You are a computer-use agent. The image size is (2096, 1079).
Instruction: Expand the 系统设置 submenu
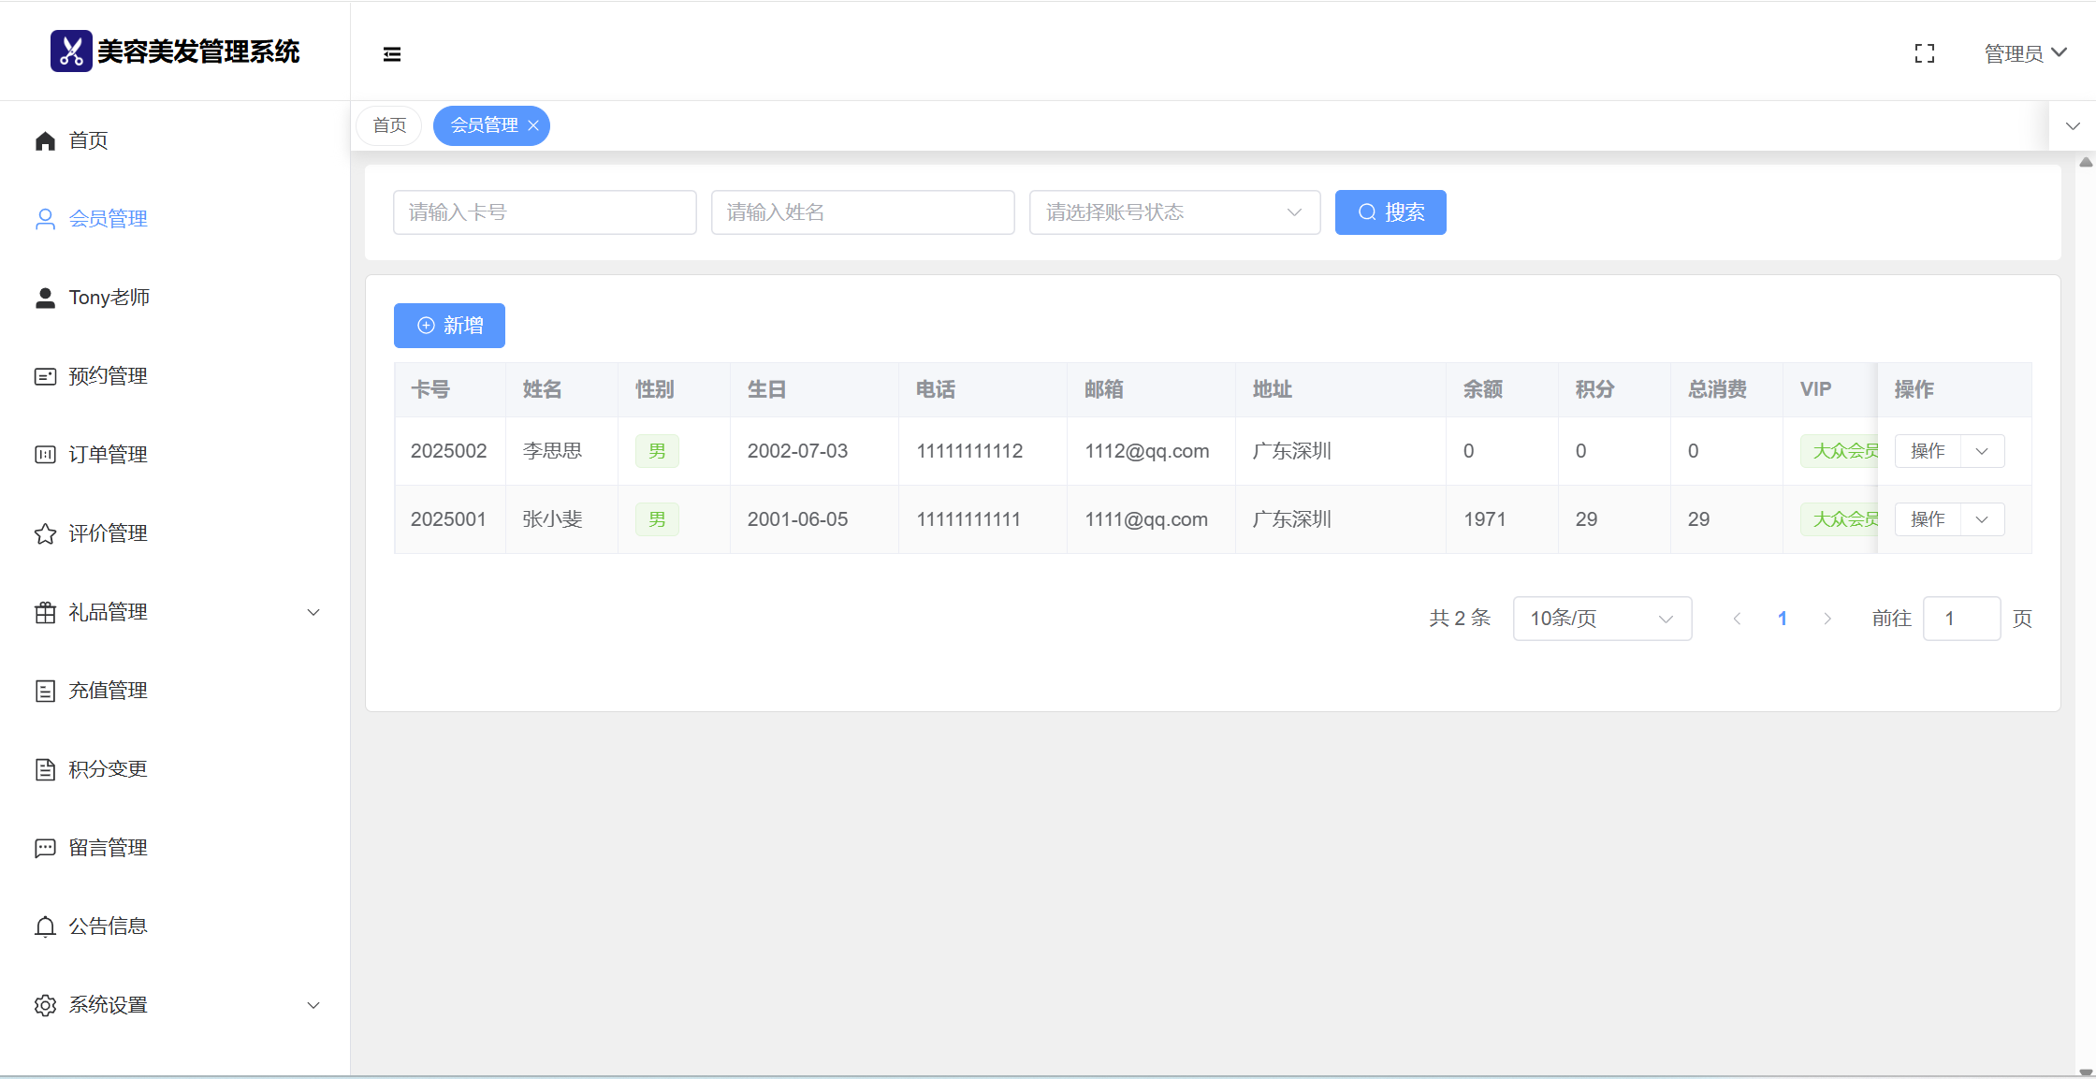178,1005
